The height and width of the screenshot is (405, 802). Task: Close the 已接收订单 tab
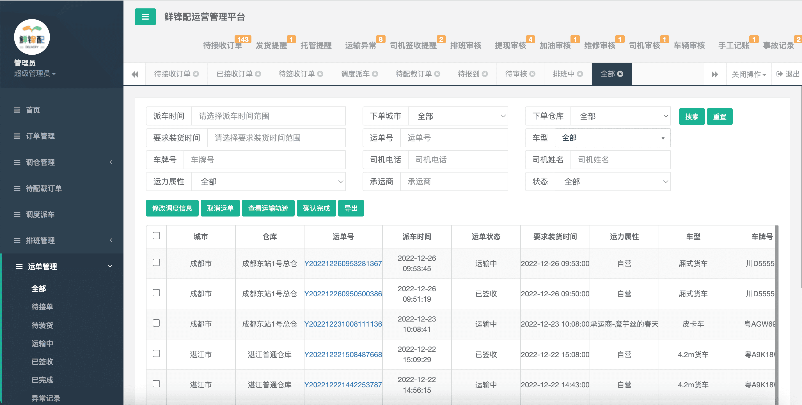[x=258, y=74]
